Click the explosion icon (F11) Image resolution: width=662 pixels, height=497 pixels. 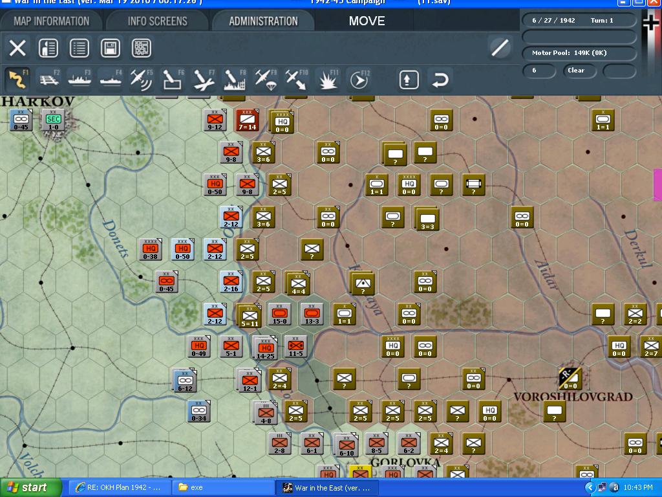328,80
